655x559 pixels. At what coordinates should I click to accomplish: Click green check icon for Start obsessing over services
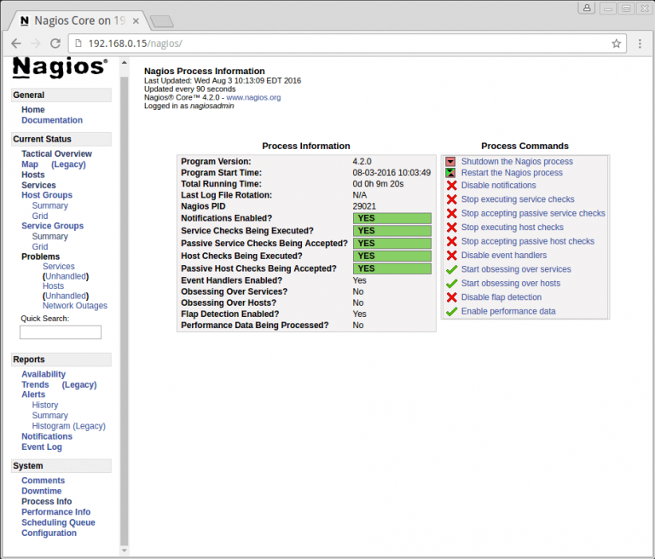pyautogui.click(x=451, y=269)
